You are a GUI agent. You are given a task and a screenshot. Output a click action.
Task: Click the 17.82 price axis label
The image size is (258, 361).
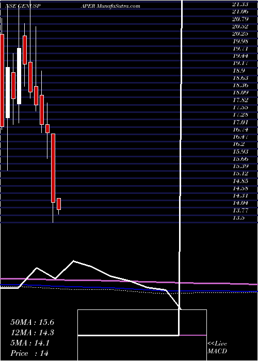pyautogui.click(x=240, y=100)
